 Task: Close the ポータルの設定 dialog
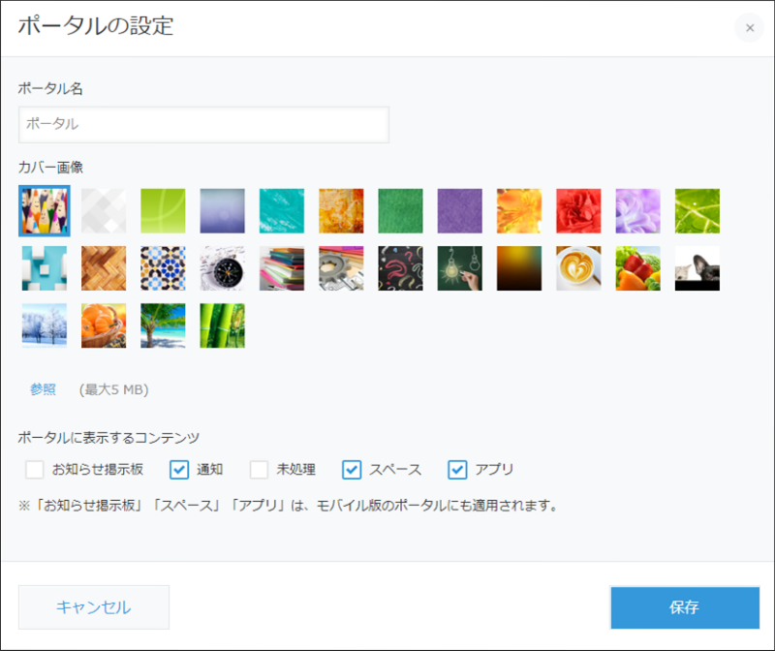tap(749, 28)
